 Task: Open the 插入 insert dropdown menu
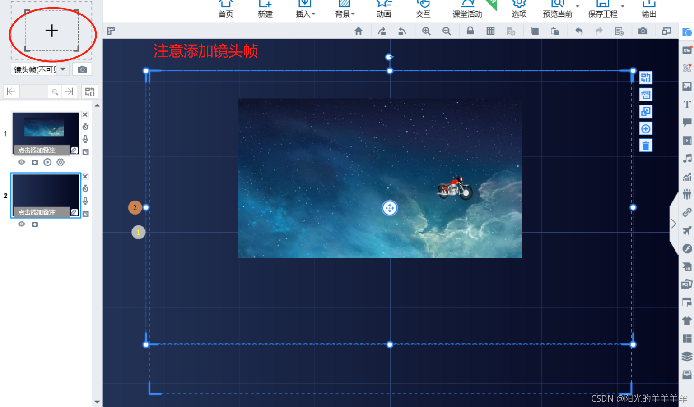pos(305,9)
